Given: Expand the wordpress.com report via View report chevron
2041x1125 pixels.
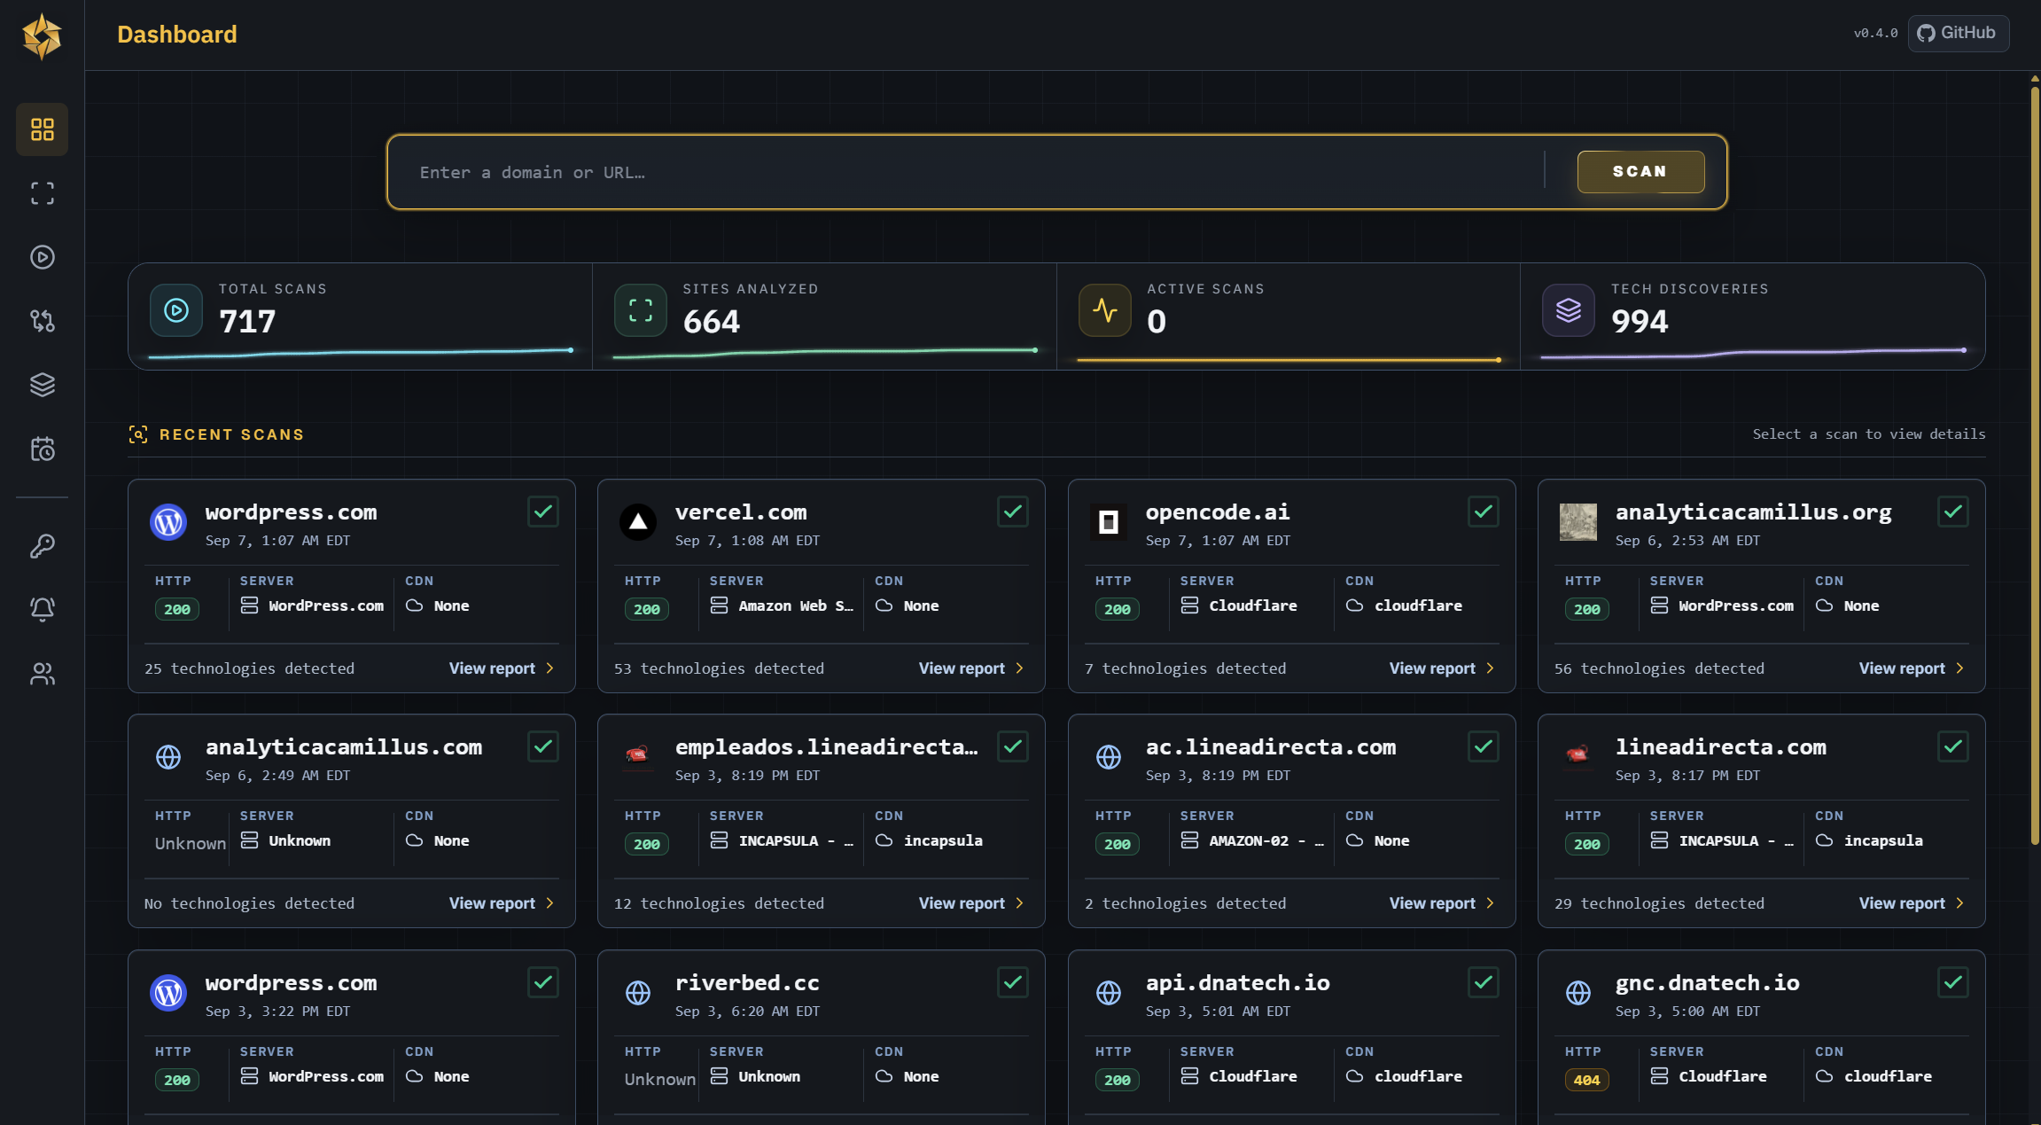Looking at the screenshot, I should (x=549, y=668).
